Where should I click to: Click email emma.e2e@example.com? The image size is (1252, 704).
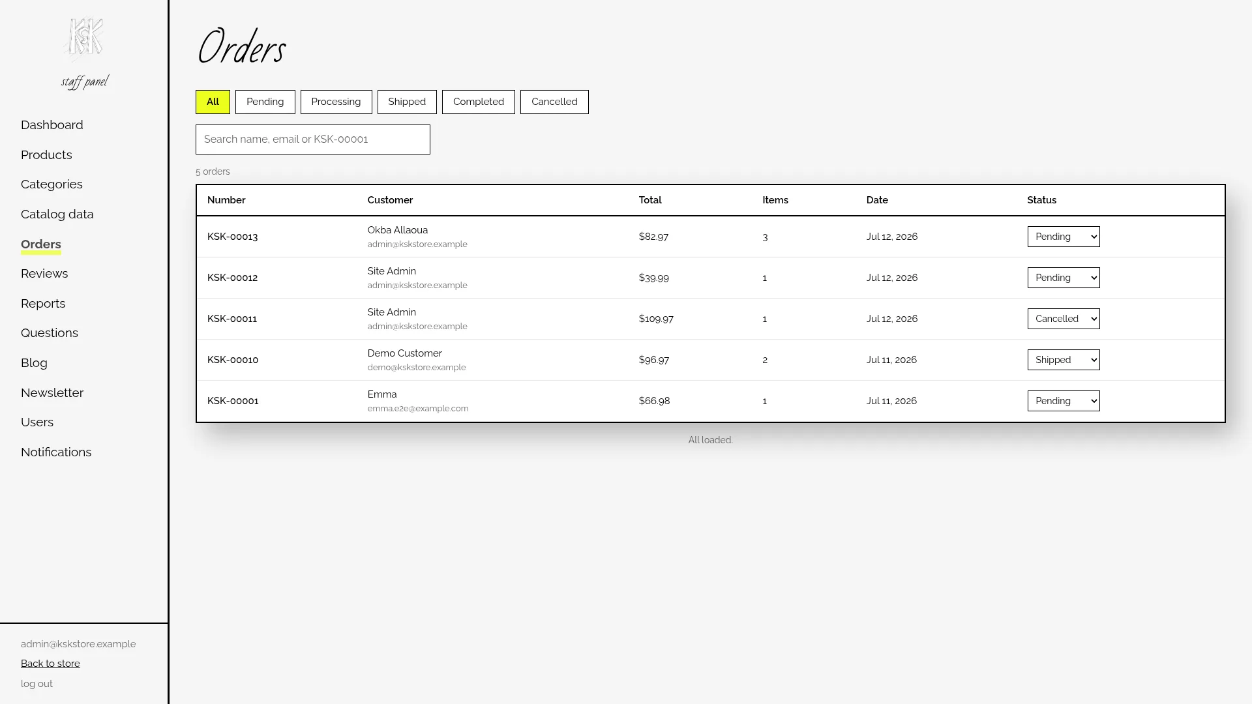point(418,409)
